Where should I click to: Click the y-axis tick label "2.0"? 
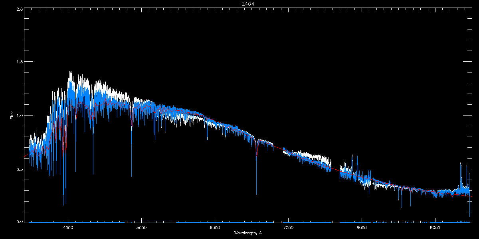tap(19, 9)
